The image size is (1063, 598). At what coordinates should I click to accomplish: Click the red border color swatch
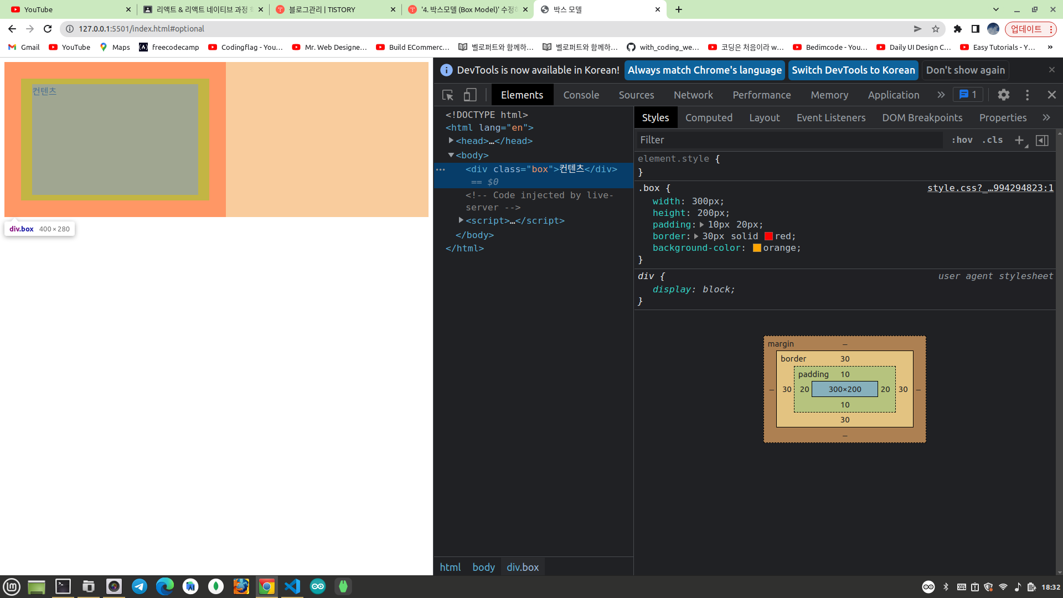pos(768,236)
